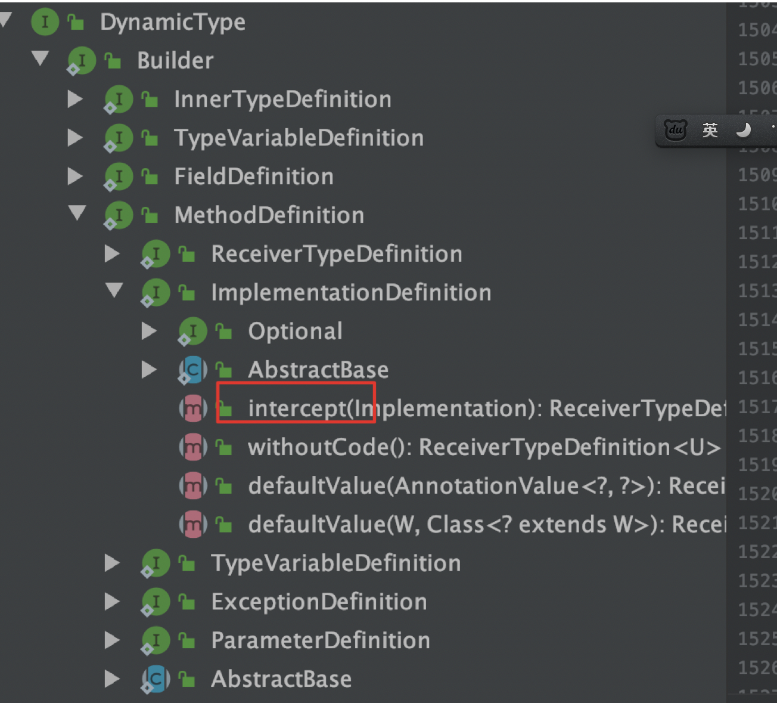Toggle the moon icon in input toolbar
777x706 pixels.
tap(743, 129)
